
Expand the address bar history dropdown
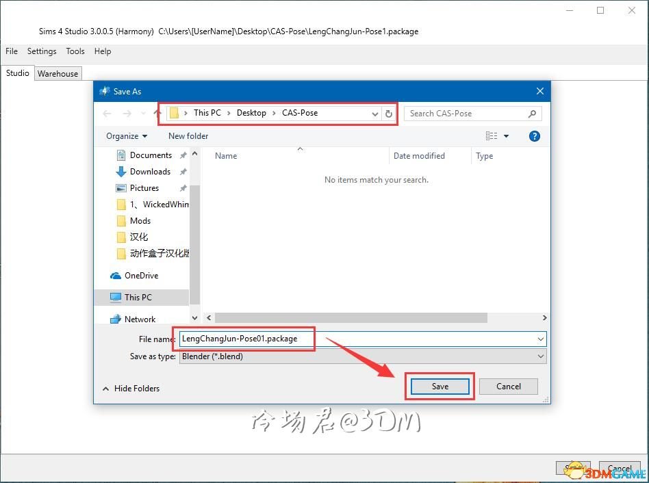coord(374,114)
